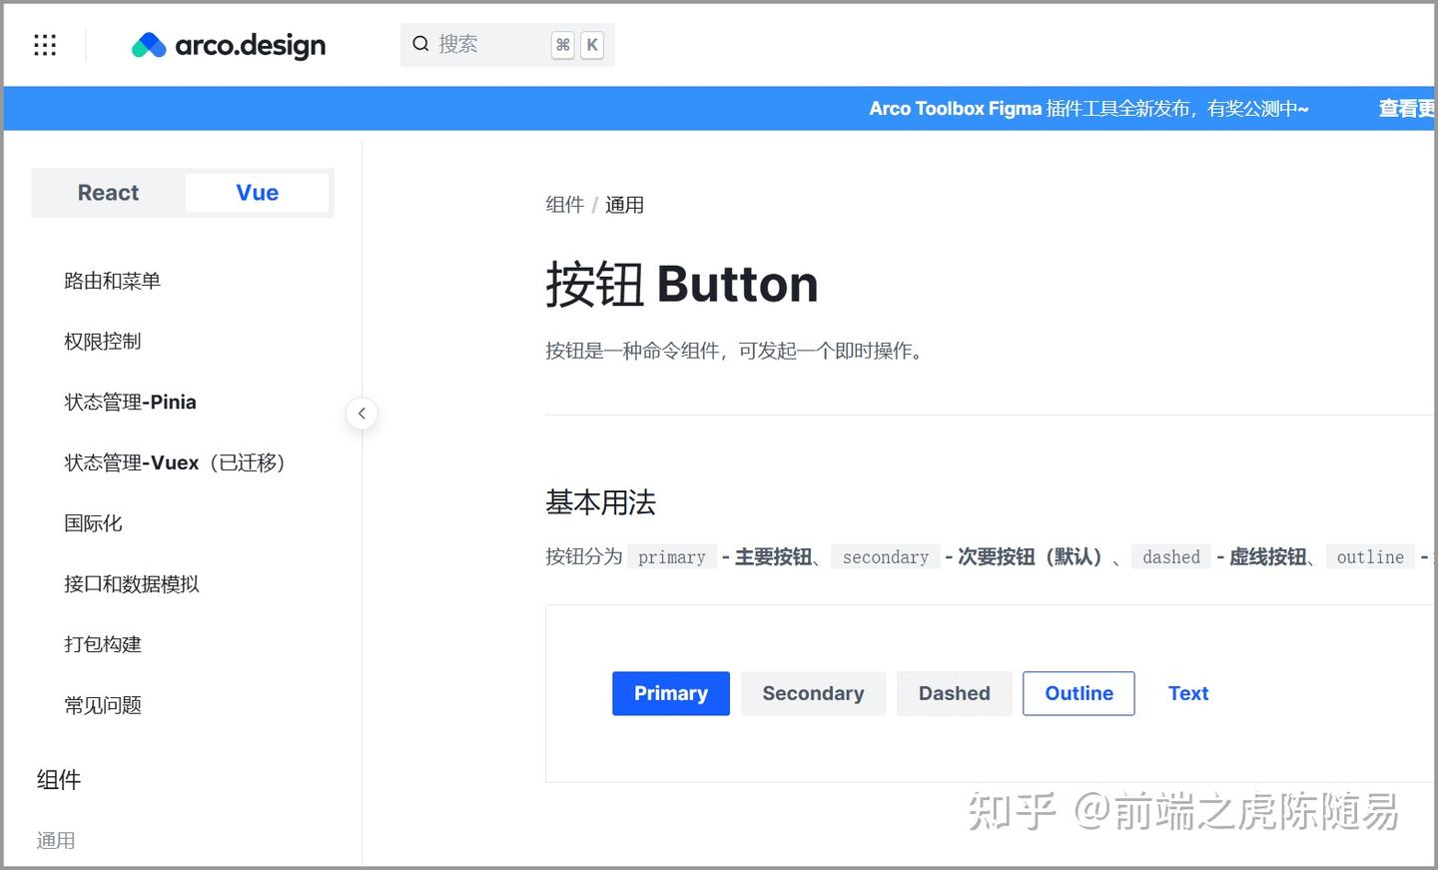The width and height of the screenshot is (1438, 870).
Task: Click the 组件 breadcrumb link
Action: pos(564,204)
